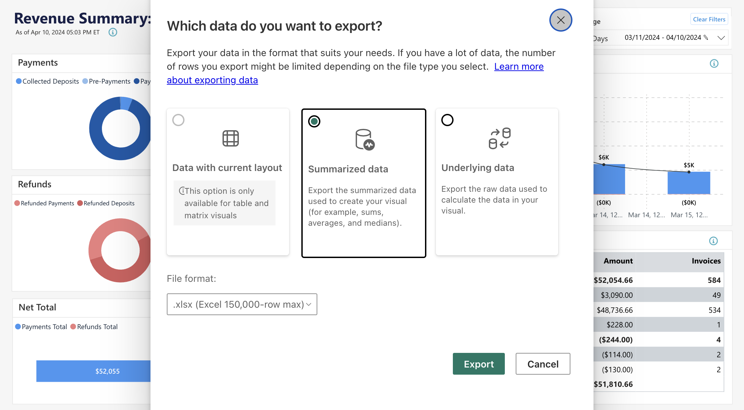The image size is (744, 410).
Task: Click the Cancel button
Action: coord(543,364)
